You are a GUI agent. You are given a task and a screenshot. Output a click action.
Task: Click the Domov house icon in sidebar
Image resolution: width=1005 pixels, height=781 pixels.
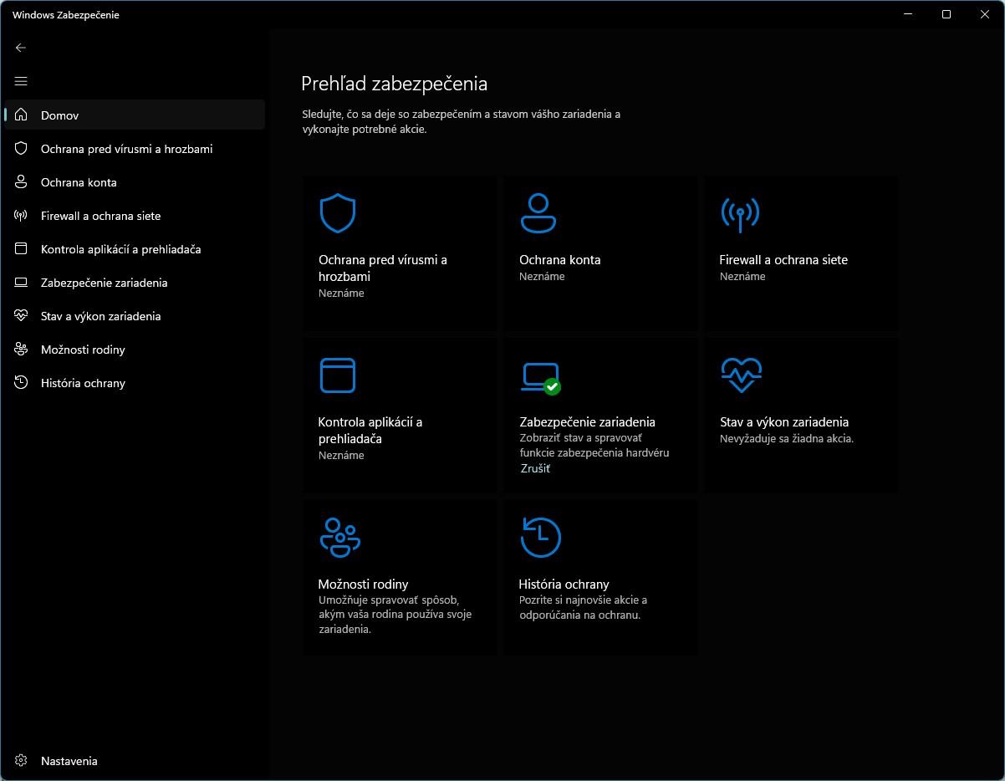coord(22,115)
